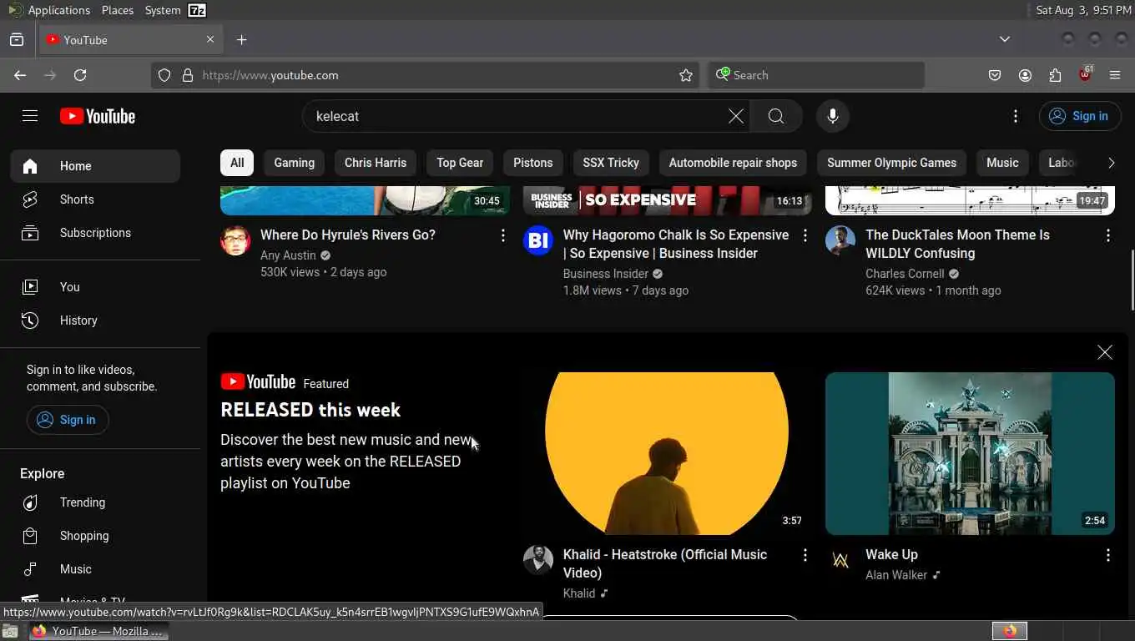Go back in Firefox
The height and width of the screenshot is (641, 1135).
[x=20, y=75]
